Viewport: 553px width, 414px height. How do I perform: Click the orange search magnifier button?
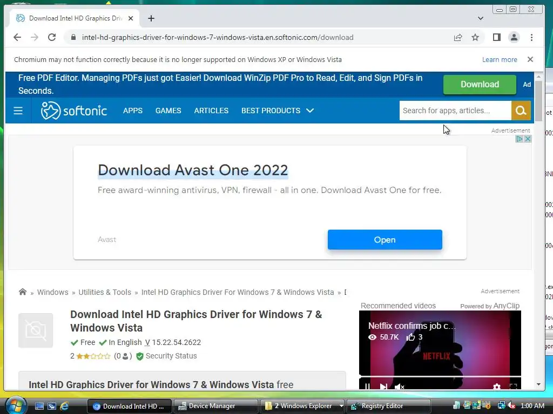521,111
